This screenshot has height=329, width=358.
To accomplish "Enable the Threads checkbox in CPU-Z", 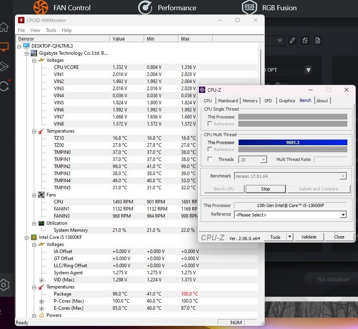I will click(x=210, y=159).
